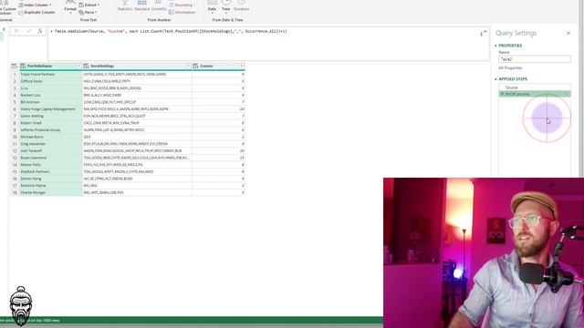This screenshot has width=584, height=328.
Task: Click the PortfolioName column type icon
Action: point(23,66)
